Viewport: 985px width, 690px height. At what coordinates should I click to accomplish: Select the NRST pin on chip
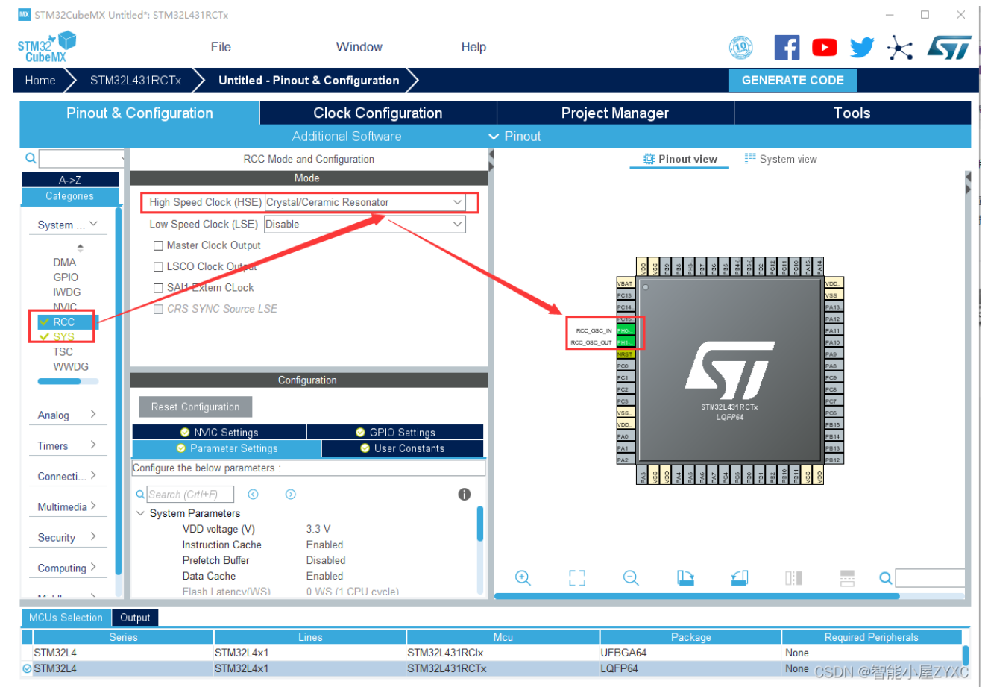pos(625,354)
